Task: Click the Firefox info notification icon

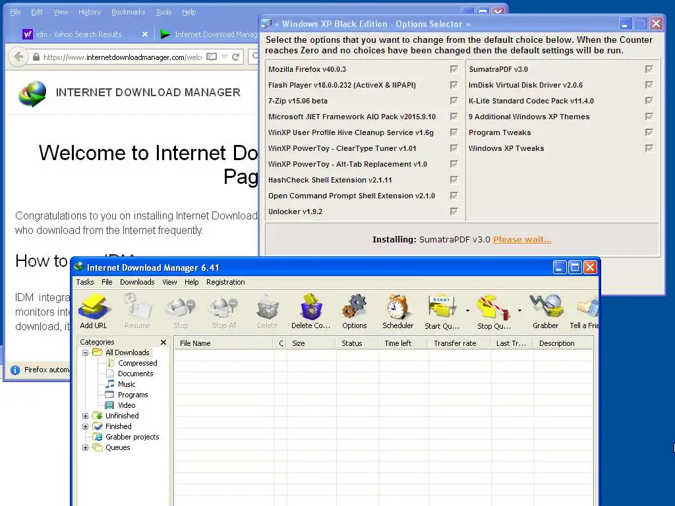Action: point(15,370)
